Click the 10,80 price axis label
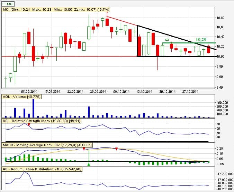Image resolution: width=234 pixels, height=192 pixels. pyautogui.click(x=220, y=18)
